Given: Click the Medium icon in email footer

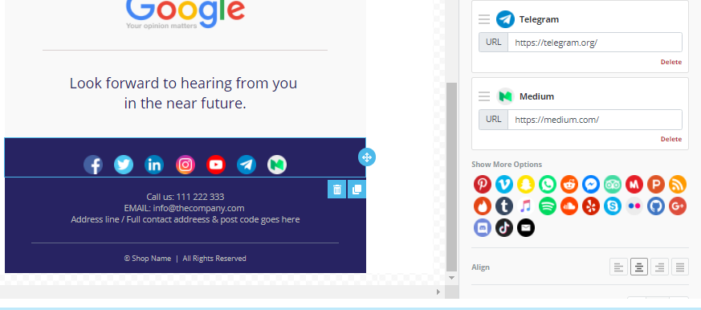Looking at the screenshot, I should (277, 165).
